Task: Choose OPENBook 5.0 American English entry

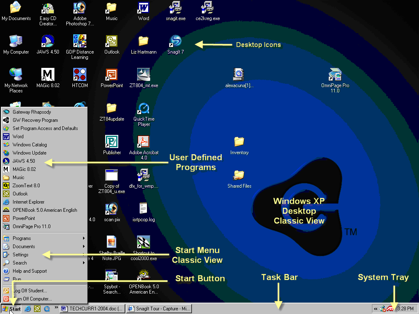Action: coord(44,210)
